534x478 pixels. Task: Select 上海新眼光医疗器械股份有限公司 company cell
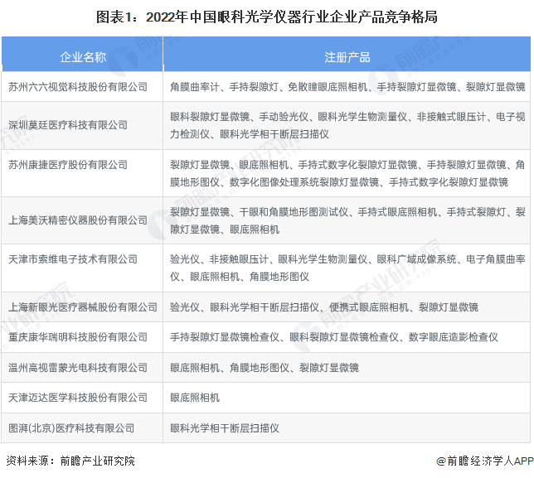tap(82, 307)
